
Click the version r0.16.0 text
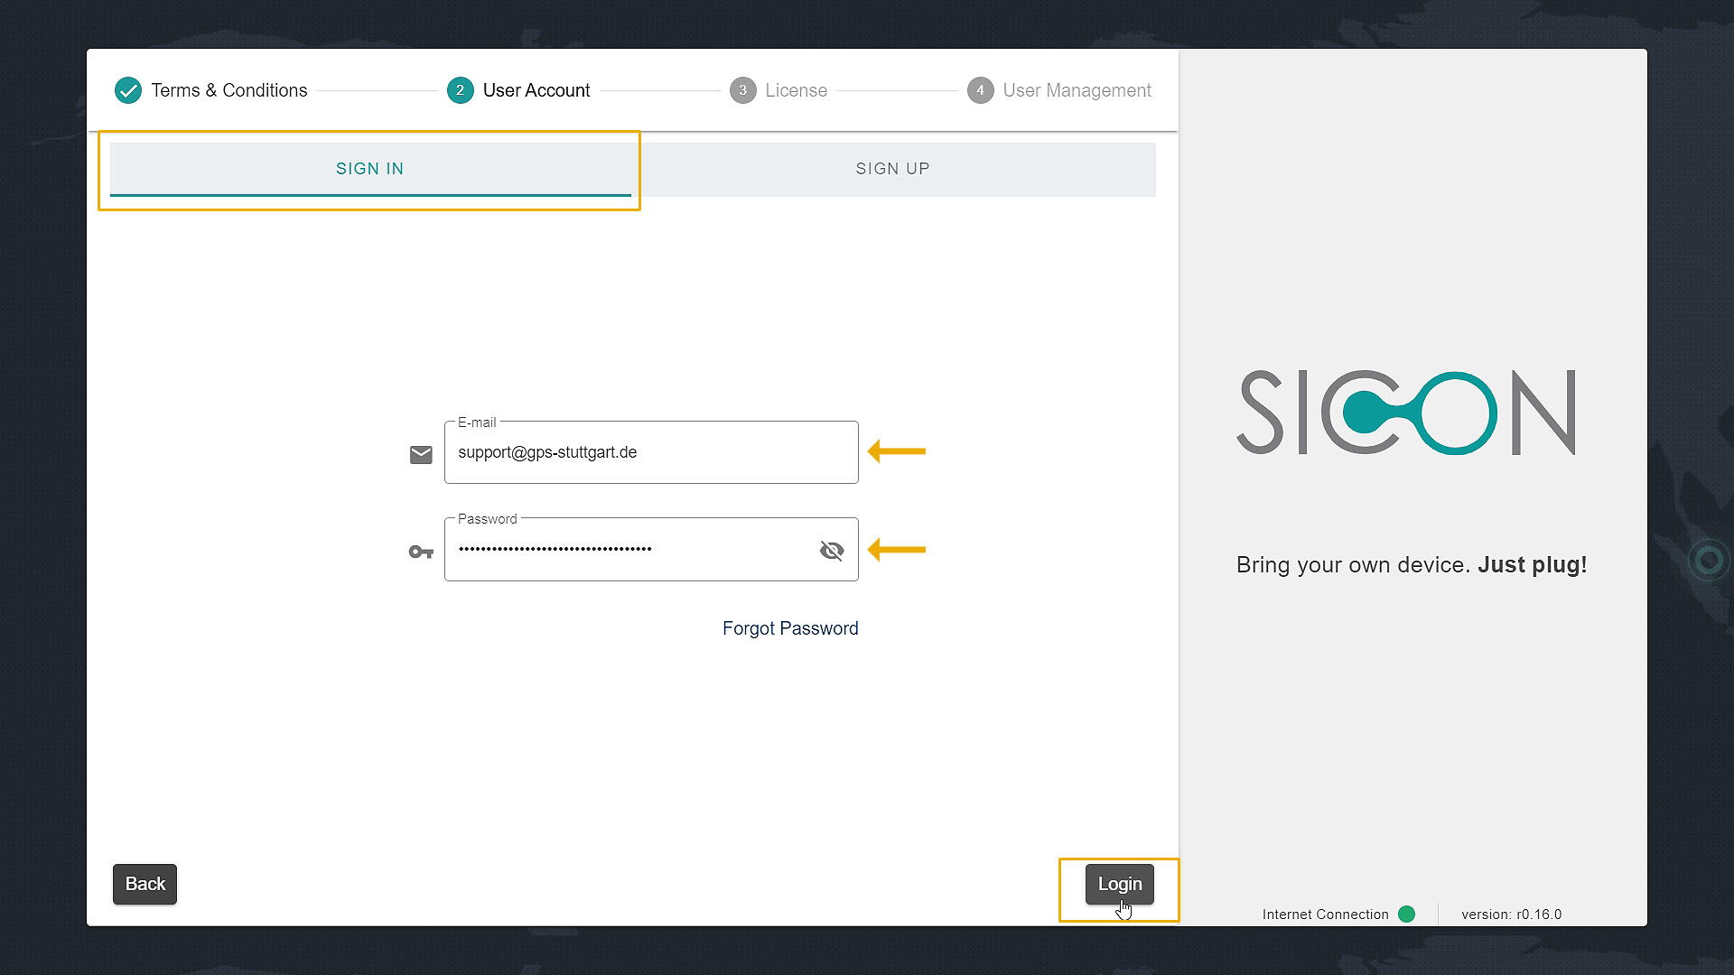click(x=1511, y=914)
